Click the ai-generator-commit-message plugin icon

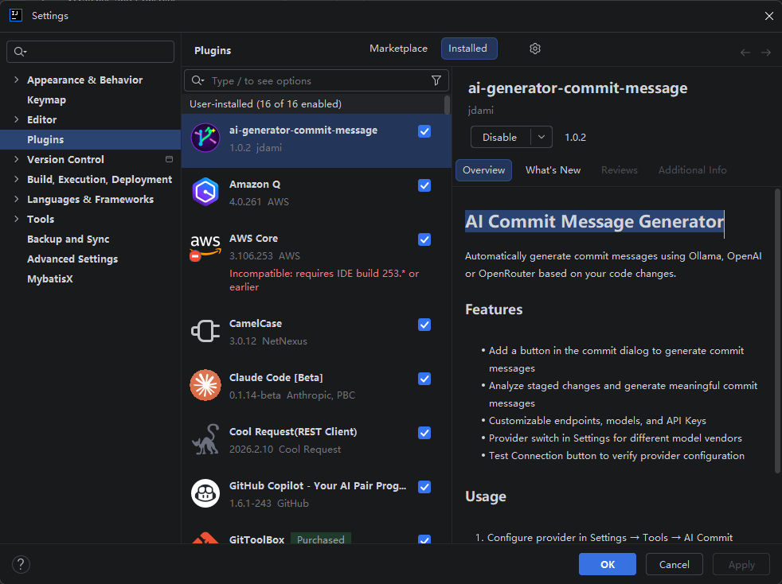pyautogui.click(x=205, y=138)
